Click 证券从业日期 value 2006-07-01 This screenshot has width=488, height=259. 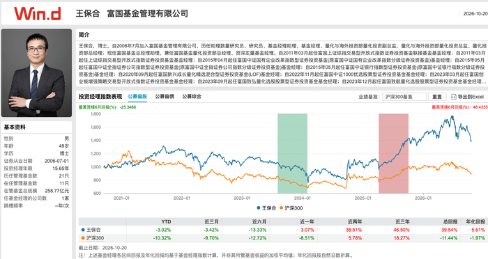[56, 161]
